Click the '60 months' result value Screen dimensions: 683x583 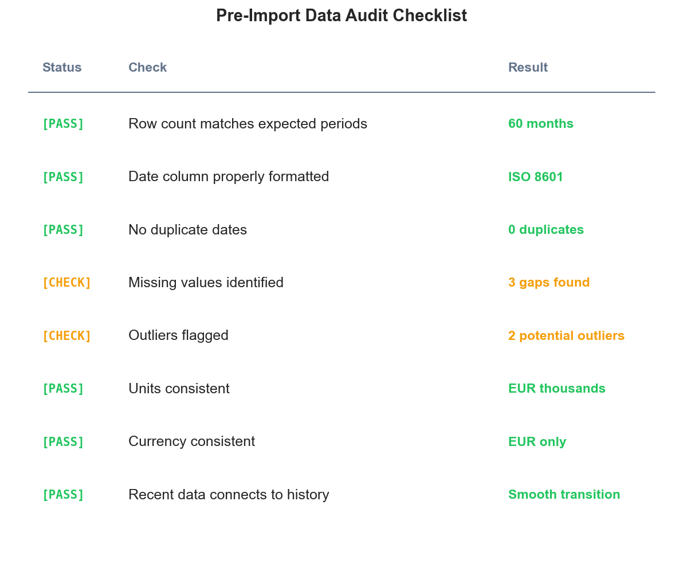pyautogui.click(x=540, y=124)
